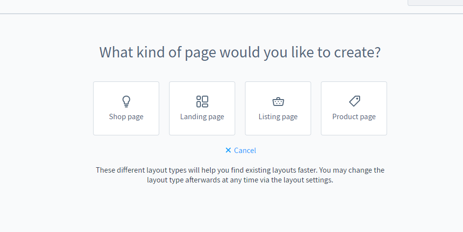Click the layout blocks icon for Landing page
Viewport: 463px width, 232px height.
point(202,102)
